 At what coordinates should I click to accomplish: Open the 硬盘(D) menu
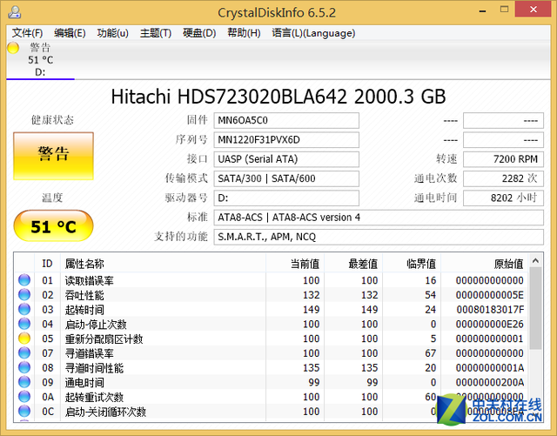(199, 33)
